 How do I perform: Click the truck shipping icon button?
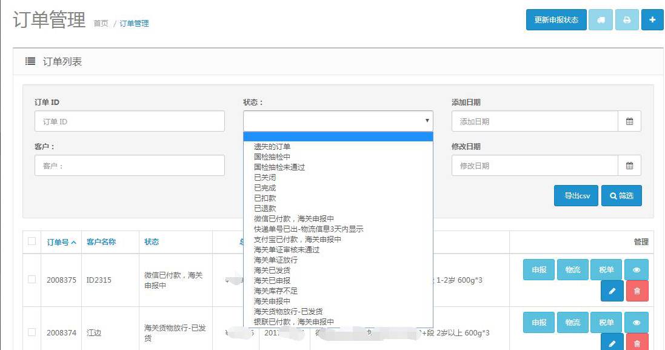click(601, 20)
